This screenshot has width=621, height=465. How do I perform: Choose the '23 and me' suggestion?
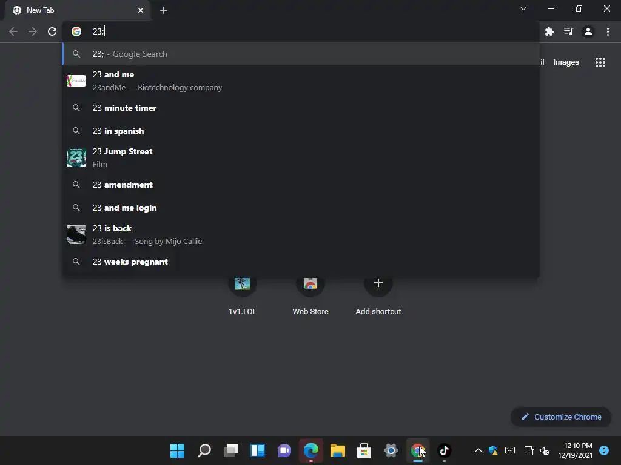[301, 81]
